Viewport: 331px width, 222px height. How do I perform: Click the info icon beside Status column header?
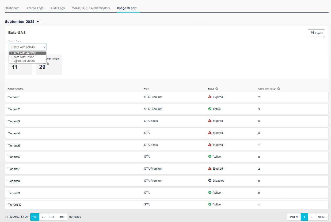point(217,89)
